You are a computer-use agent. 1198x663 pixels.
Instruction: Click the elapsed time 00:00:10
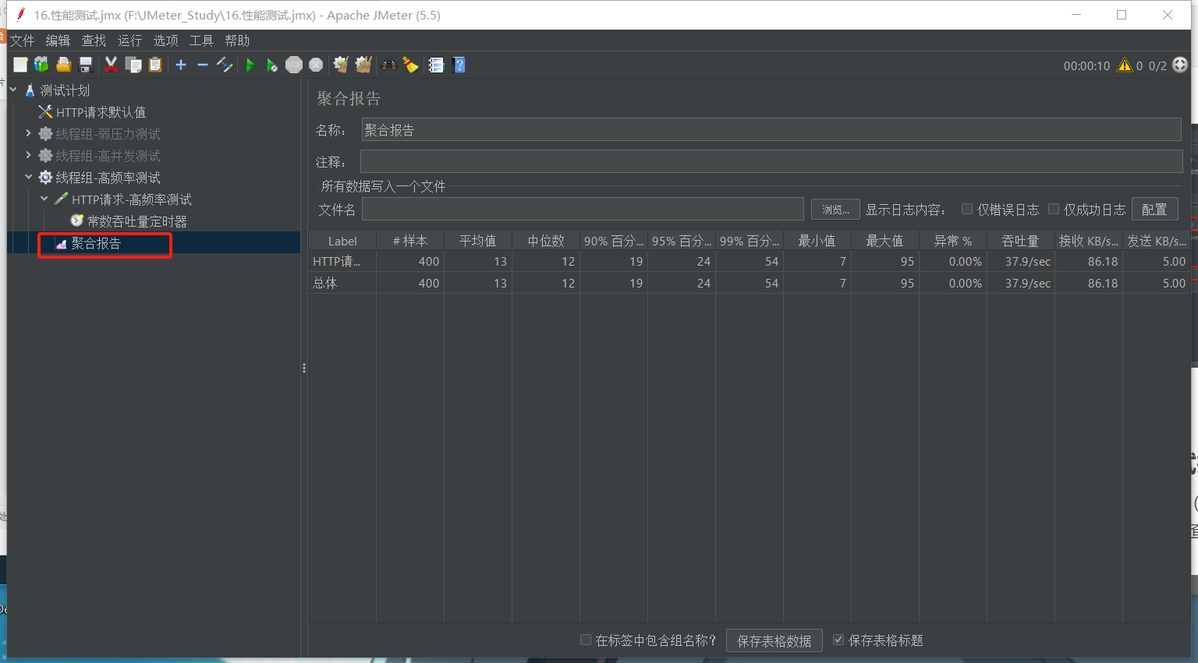tap(1086, 66)
